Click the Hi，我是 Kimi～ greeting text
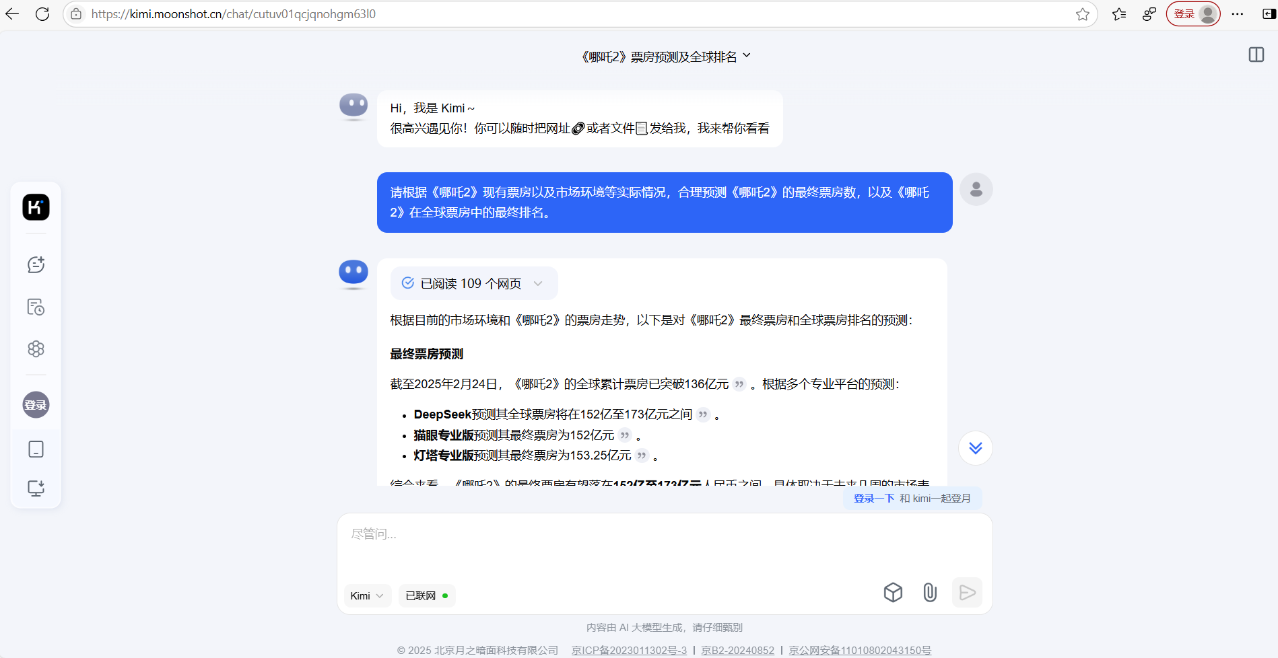1278x658 pixels. 432,108
